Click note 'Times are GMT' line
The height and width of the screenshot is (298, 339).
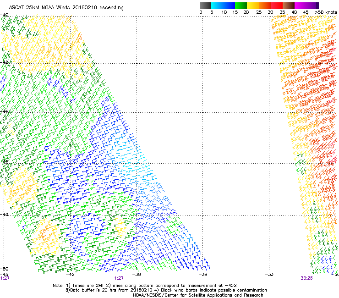coord(145,286)
